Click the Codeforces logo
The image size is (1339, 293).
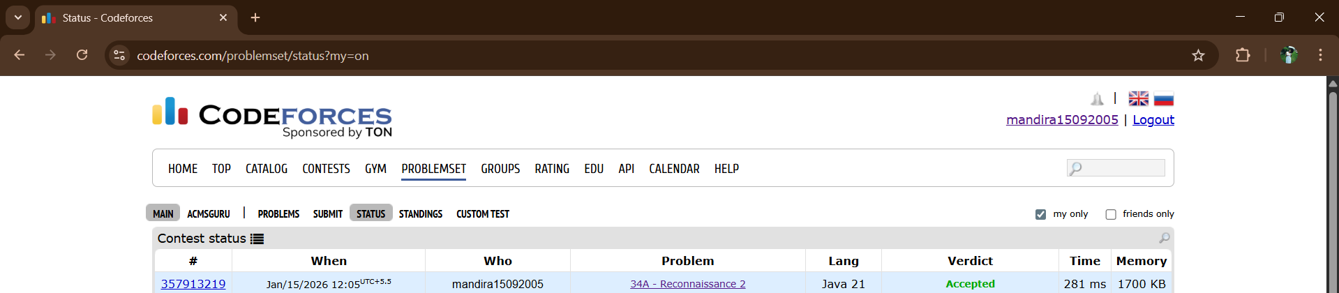click(x=272, y=117)
